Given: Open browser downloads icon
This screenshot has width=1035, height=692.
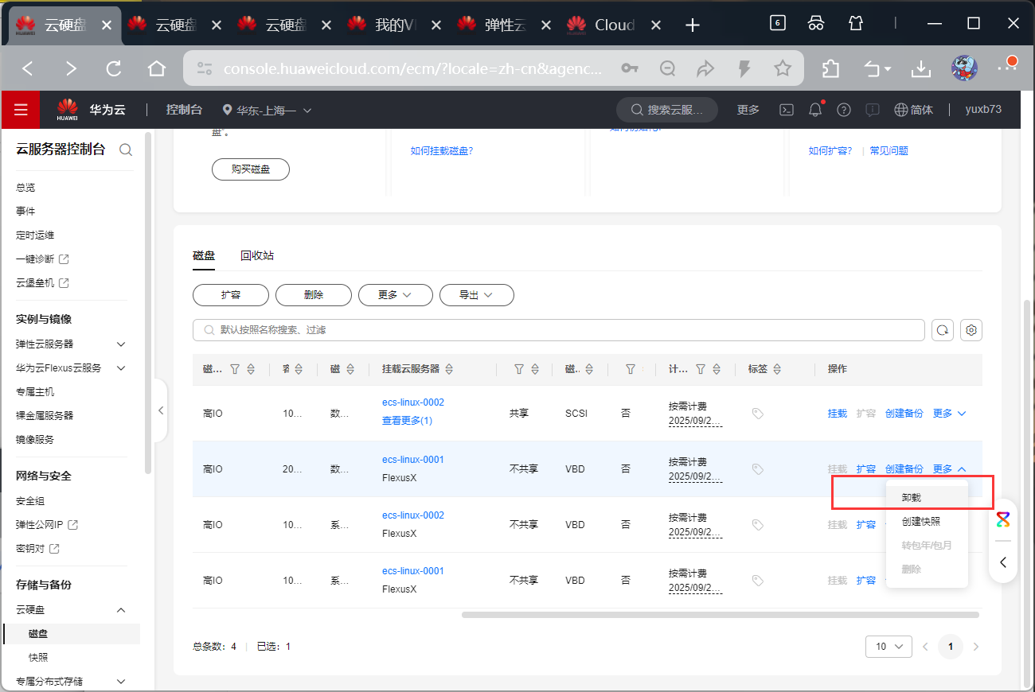Looking at the screenshot, I should [921, 68].
